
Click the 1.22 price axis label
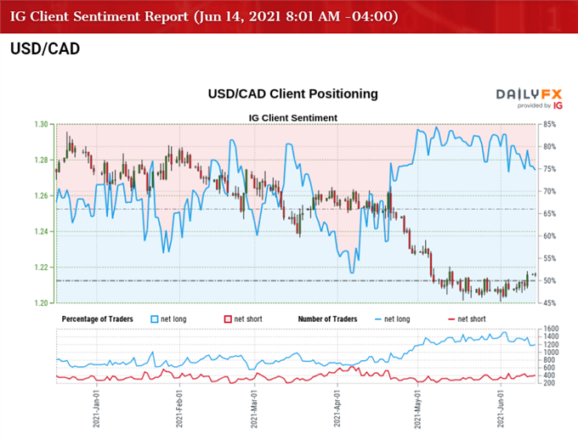42,268
